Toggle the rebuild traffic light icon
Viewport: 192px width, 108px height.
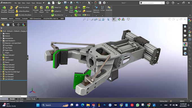pyautogui.click(x=95, y=3)
